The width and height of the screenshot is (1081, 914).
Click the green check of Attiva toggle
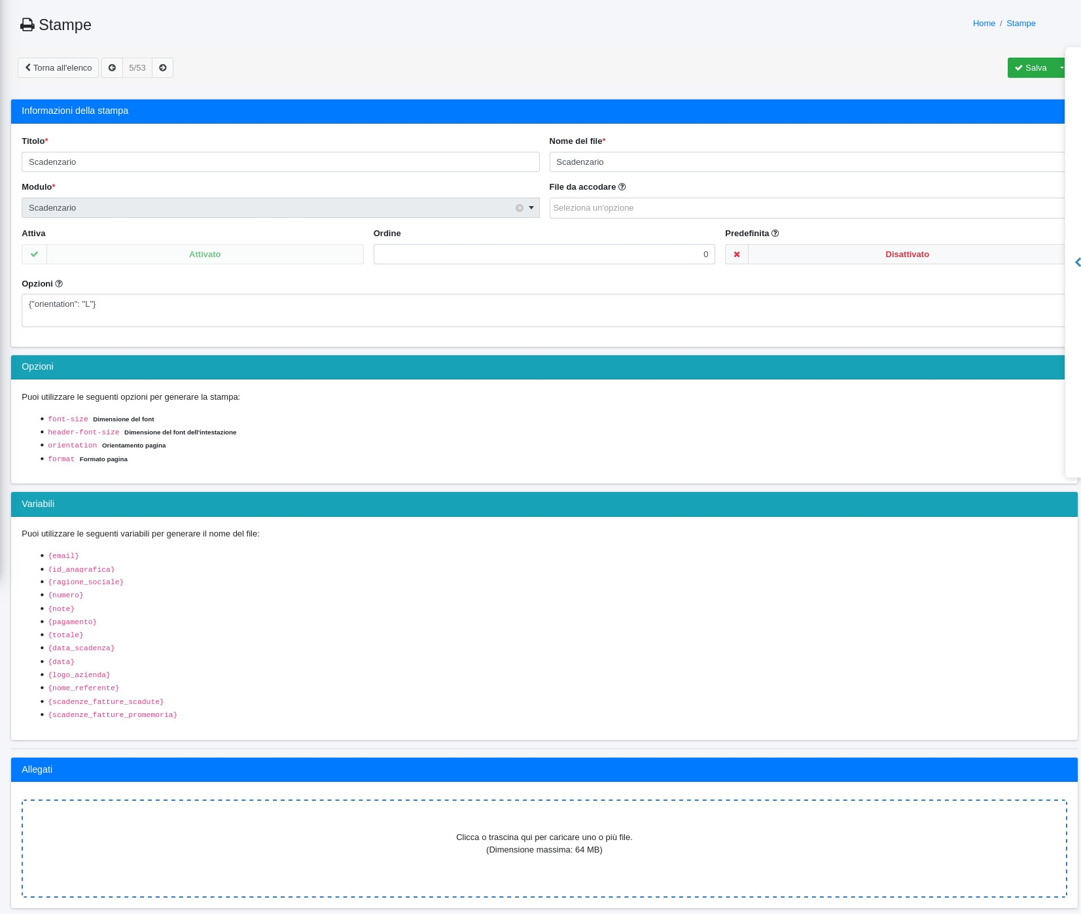click(x=34, y=255)
